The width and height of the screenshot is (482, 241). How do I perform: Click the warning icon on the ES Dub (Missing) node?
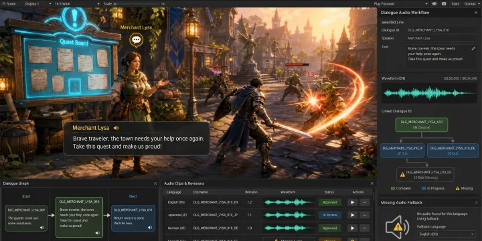402,174
